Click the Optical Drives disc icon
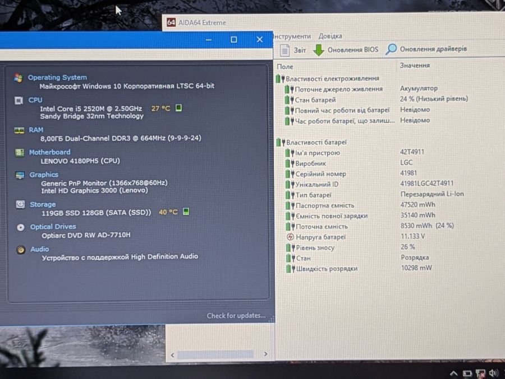Viewport: 505px width, 379px height. (x=21, y=228)
